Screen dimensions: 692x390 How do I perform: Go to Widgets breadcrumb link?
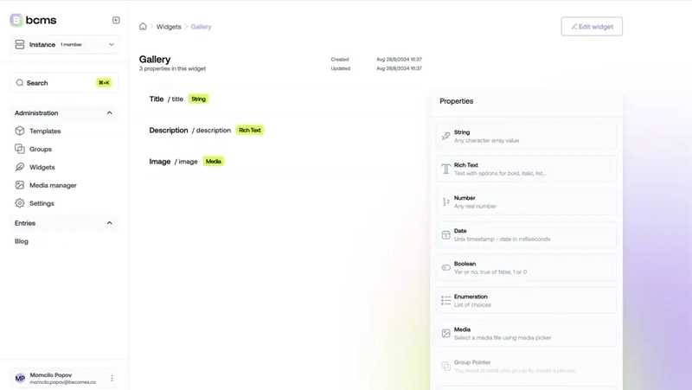click(169, 27)
